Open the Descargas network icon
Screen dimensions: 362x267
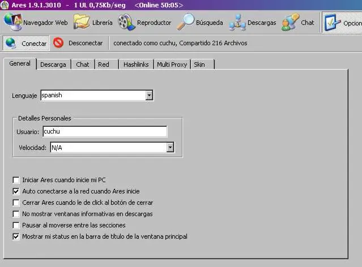(237, 23)
